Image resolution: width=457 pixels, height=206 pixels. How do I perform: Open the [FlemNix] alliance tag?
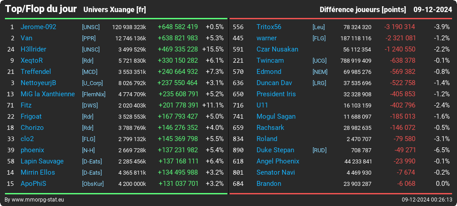coord(94,94)
